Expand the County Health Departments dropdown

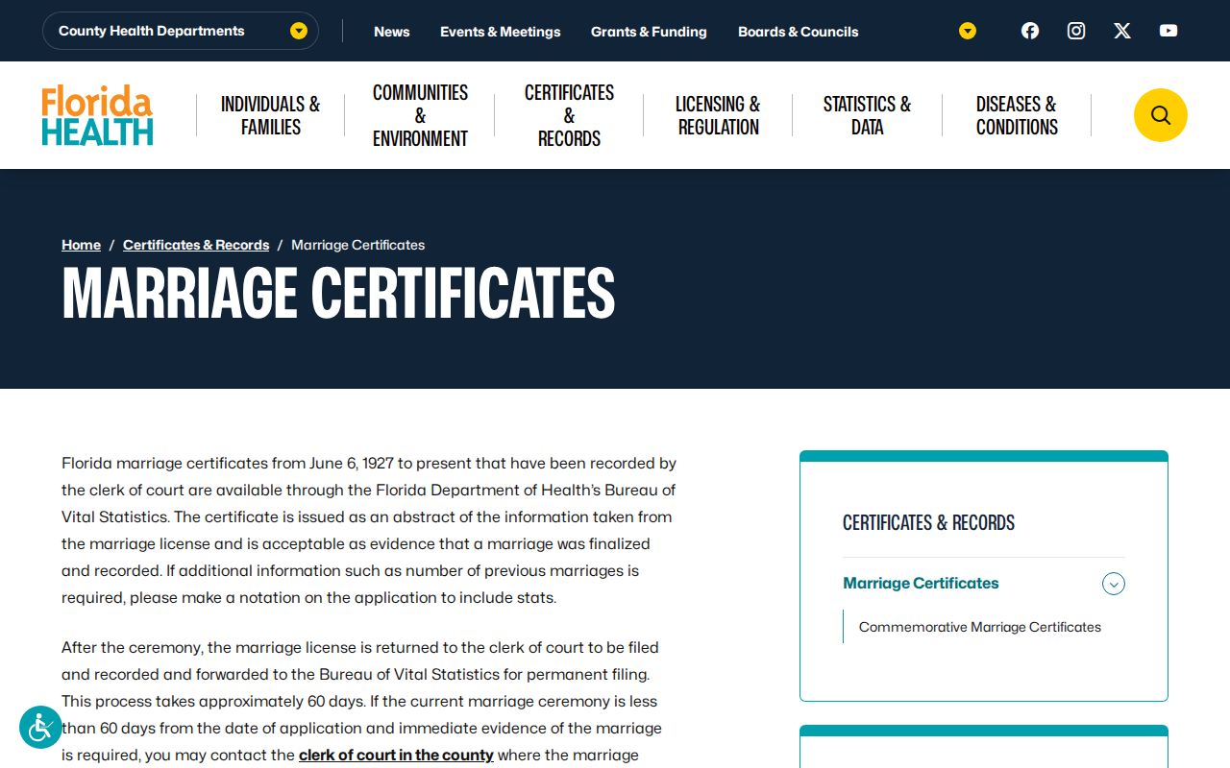click(x=181, y=31)
